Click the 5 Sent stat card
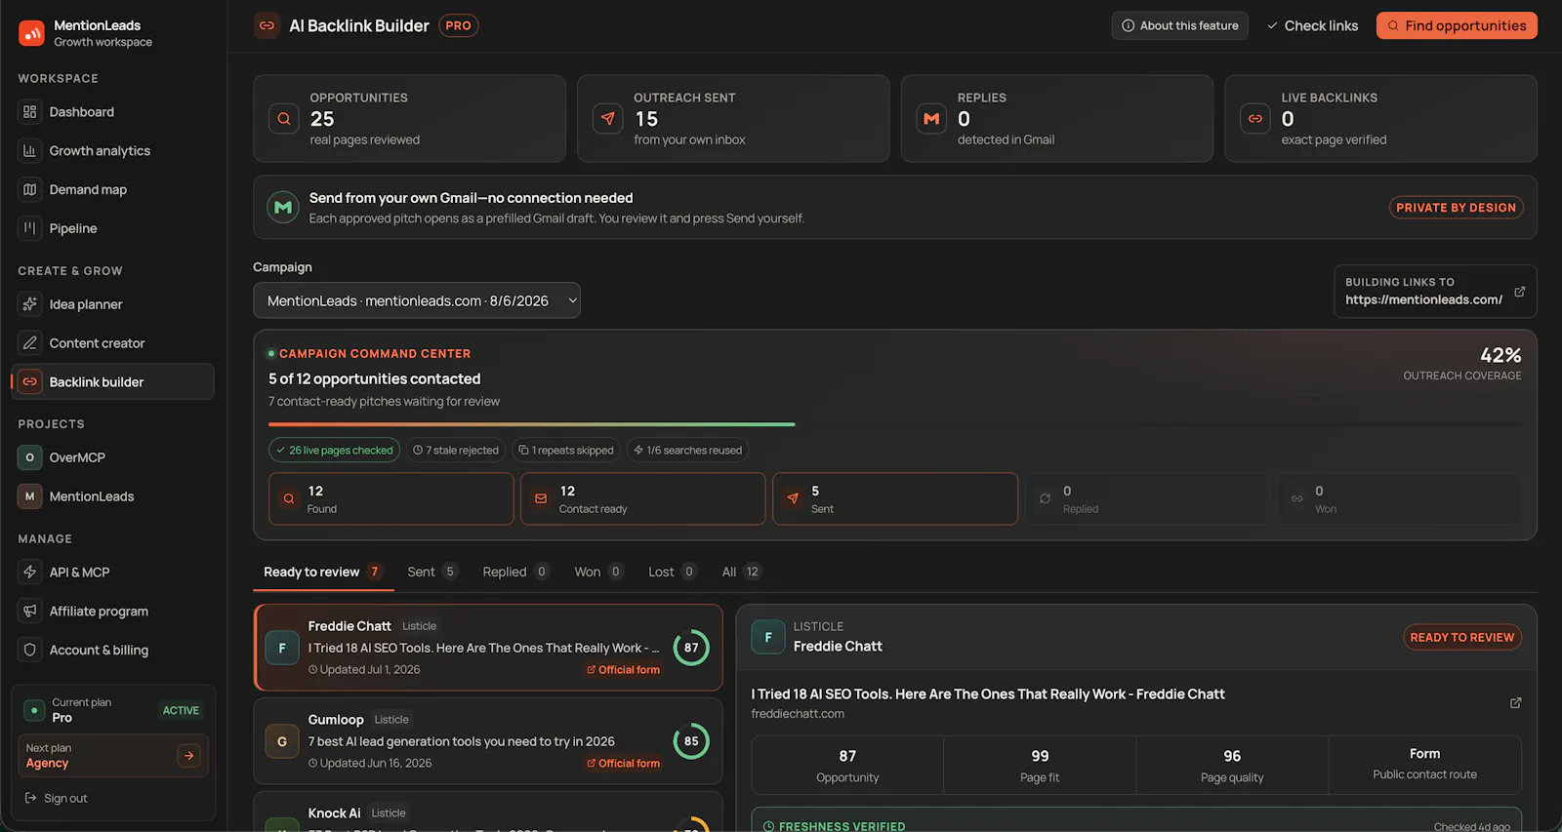 895,499
